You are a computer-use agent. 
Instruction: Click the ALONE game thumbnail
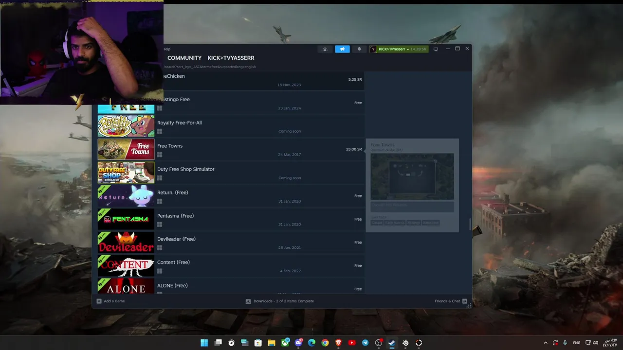click(126, 286)
